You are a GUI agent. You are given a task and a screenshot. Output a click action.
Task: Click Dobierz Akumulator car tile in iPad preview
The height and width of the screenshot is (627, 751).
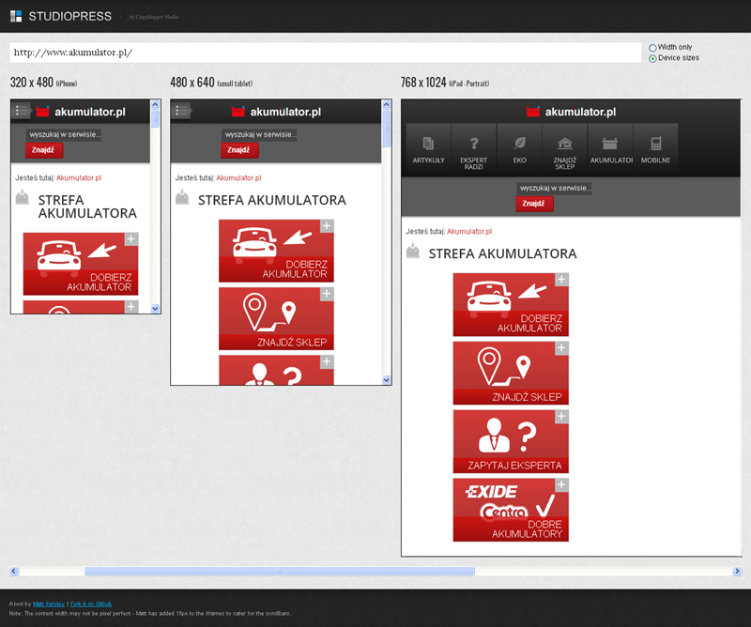(x=510, y=305)
